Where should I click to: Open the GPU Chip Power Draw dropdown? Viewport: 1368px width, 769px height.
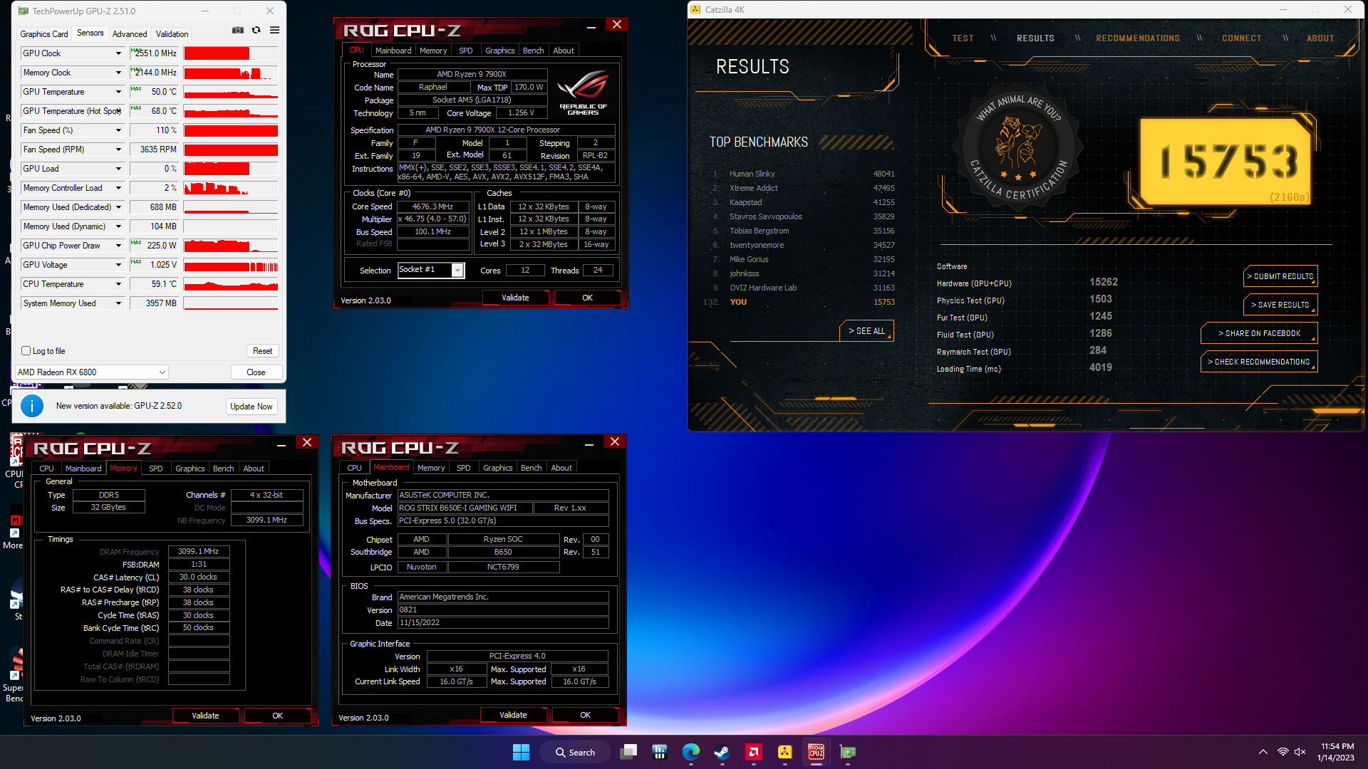[118, 246]
